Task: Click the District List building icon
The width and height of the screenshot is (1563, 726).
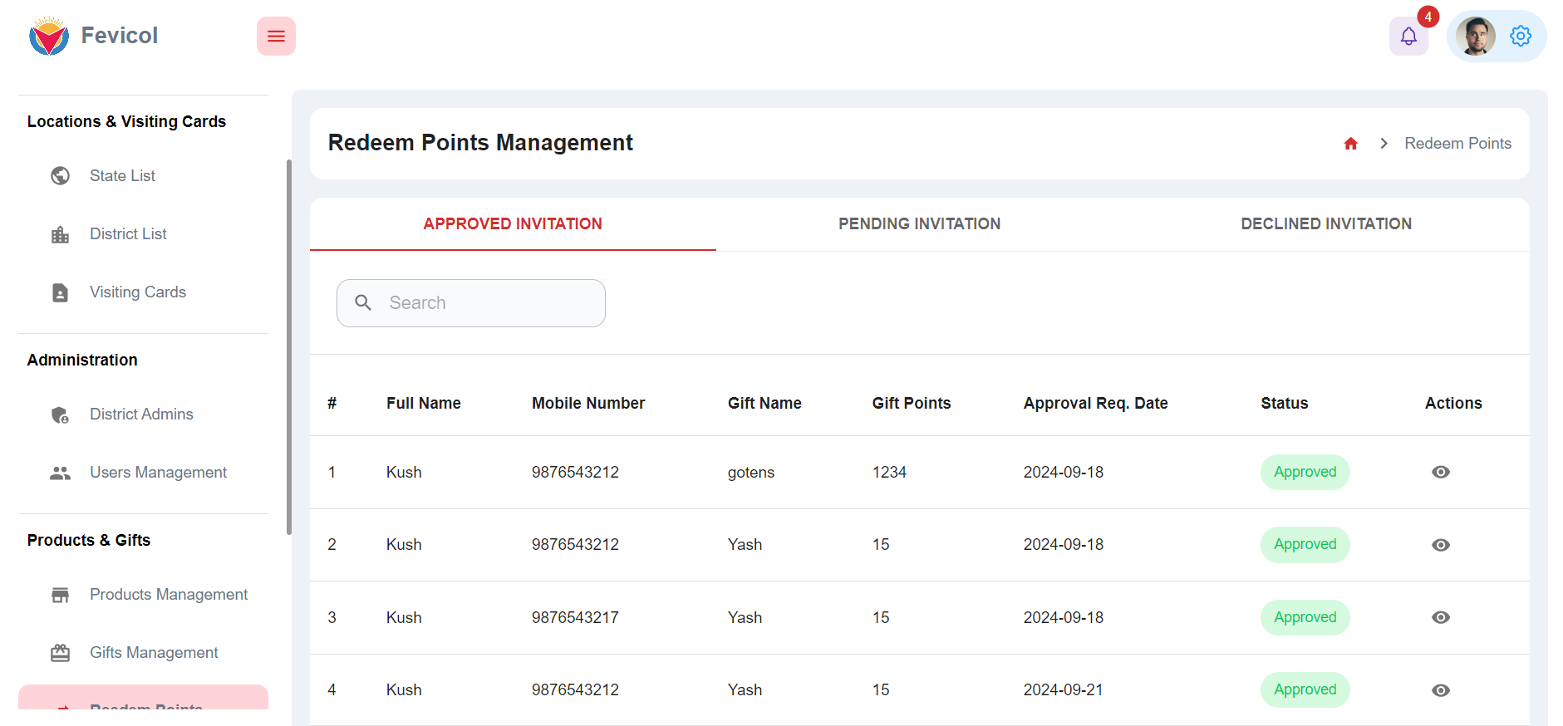Action: [61, 234]
